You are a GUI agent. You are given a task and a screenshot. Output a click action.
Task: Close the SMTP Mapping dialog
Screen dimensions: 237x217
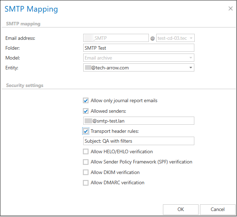230,8
